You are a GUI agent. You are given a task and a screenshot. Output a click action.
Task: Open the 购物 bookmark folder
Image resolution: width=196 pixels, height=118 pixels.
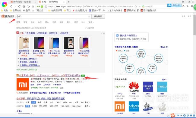tap(5, 10)
